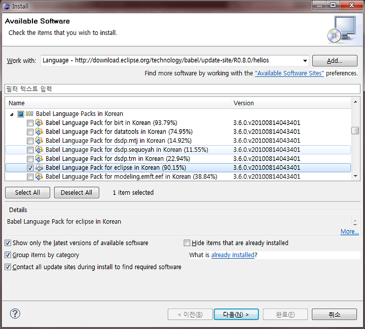Check the dsdp.mtj in Korean language pack

coord(30,141)
